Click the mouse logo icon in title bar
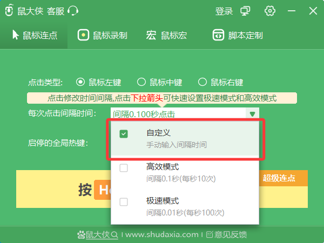Image resolution: width=324 pixels, height=243 pixels. point(9,11)
